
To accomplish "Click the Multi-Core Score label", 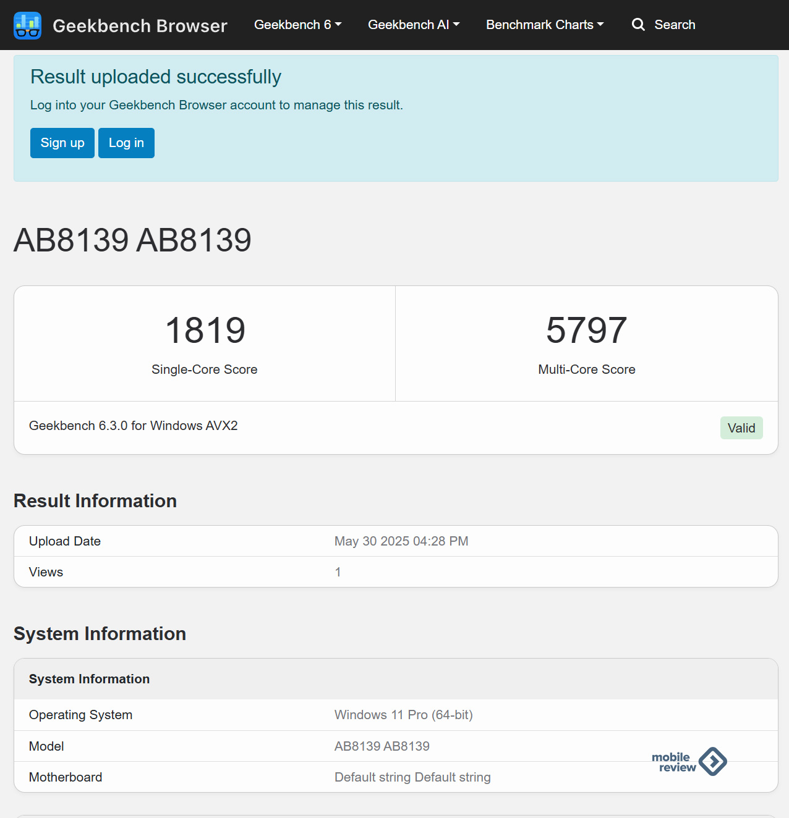I will [587, 369].
